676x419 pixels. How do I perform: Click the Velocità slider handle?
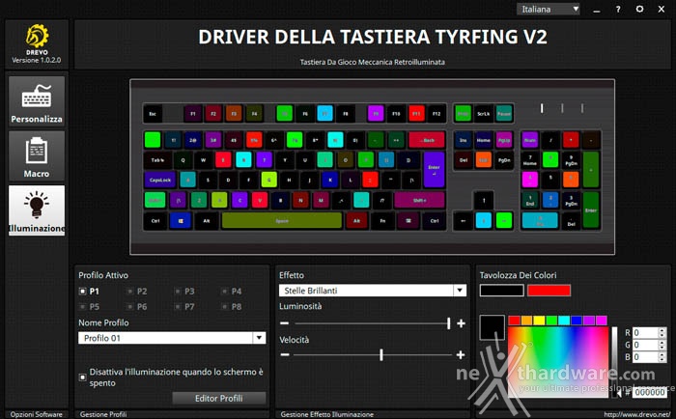[x=381, y=354]
